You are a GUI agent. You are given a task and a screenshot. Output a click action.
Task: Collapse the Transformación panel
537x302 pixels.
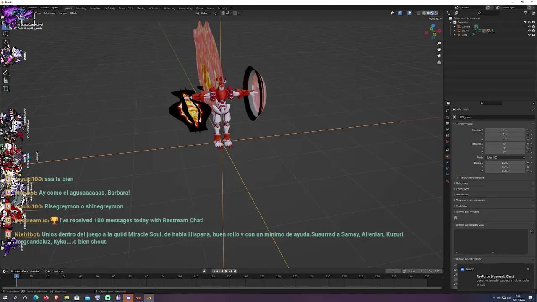click(464, 124)
